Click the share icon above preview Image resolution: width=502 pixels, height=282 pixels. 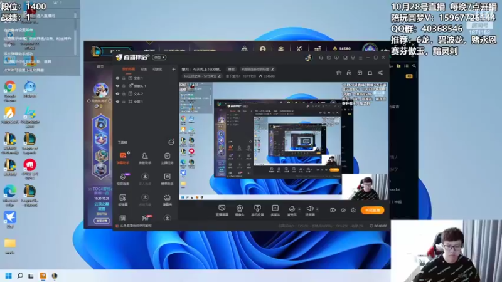click(x=380, y=73)
